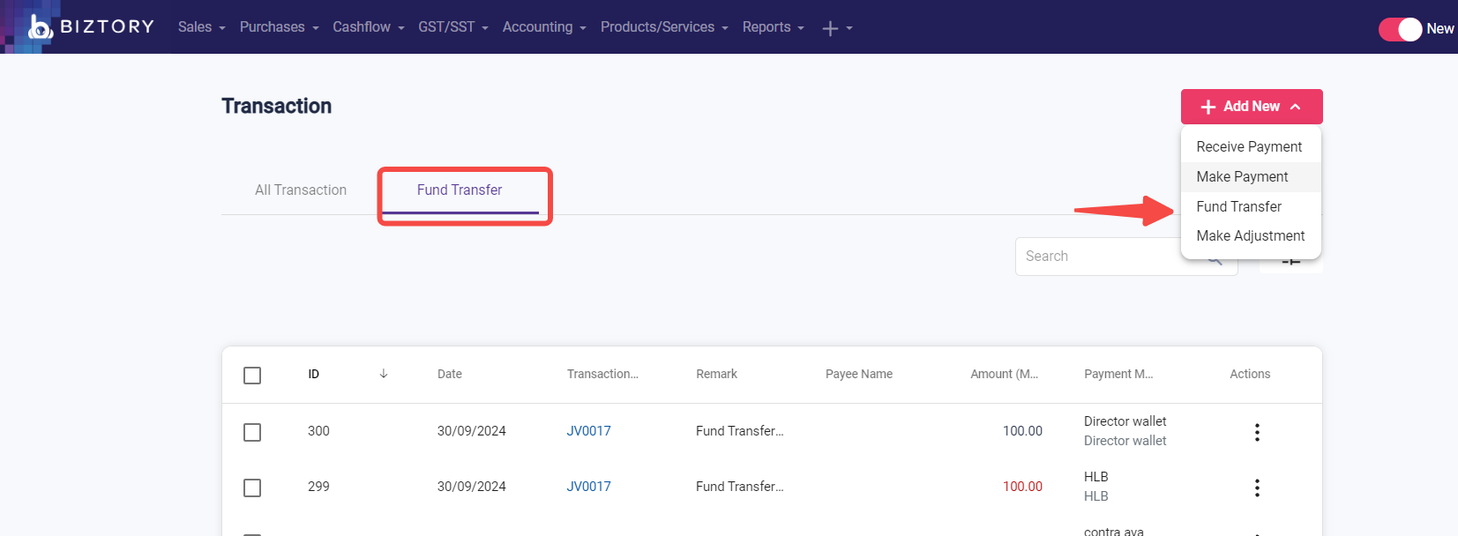The image size is (1458, 536).
Task: Click the black 100.00 amount in row 300
Action: click(x=1022, y=431)
